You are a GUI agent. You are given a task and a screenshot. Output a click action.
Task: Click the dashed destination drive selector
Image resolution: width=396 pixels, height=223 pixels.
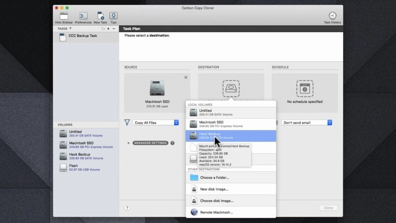coord(231,89)
